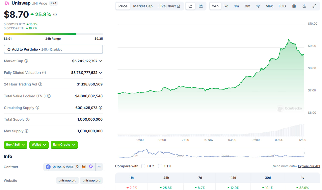Click info icon next to 600,425,073 value

tap(100, 108)
